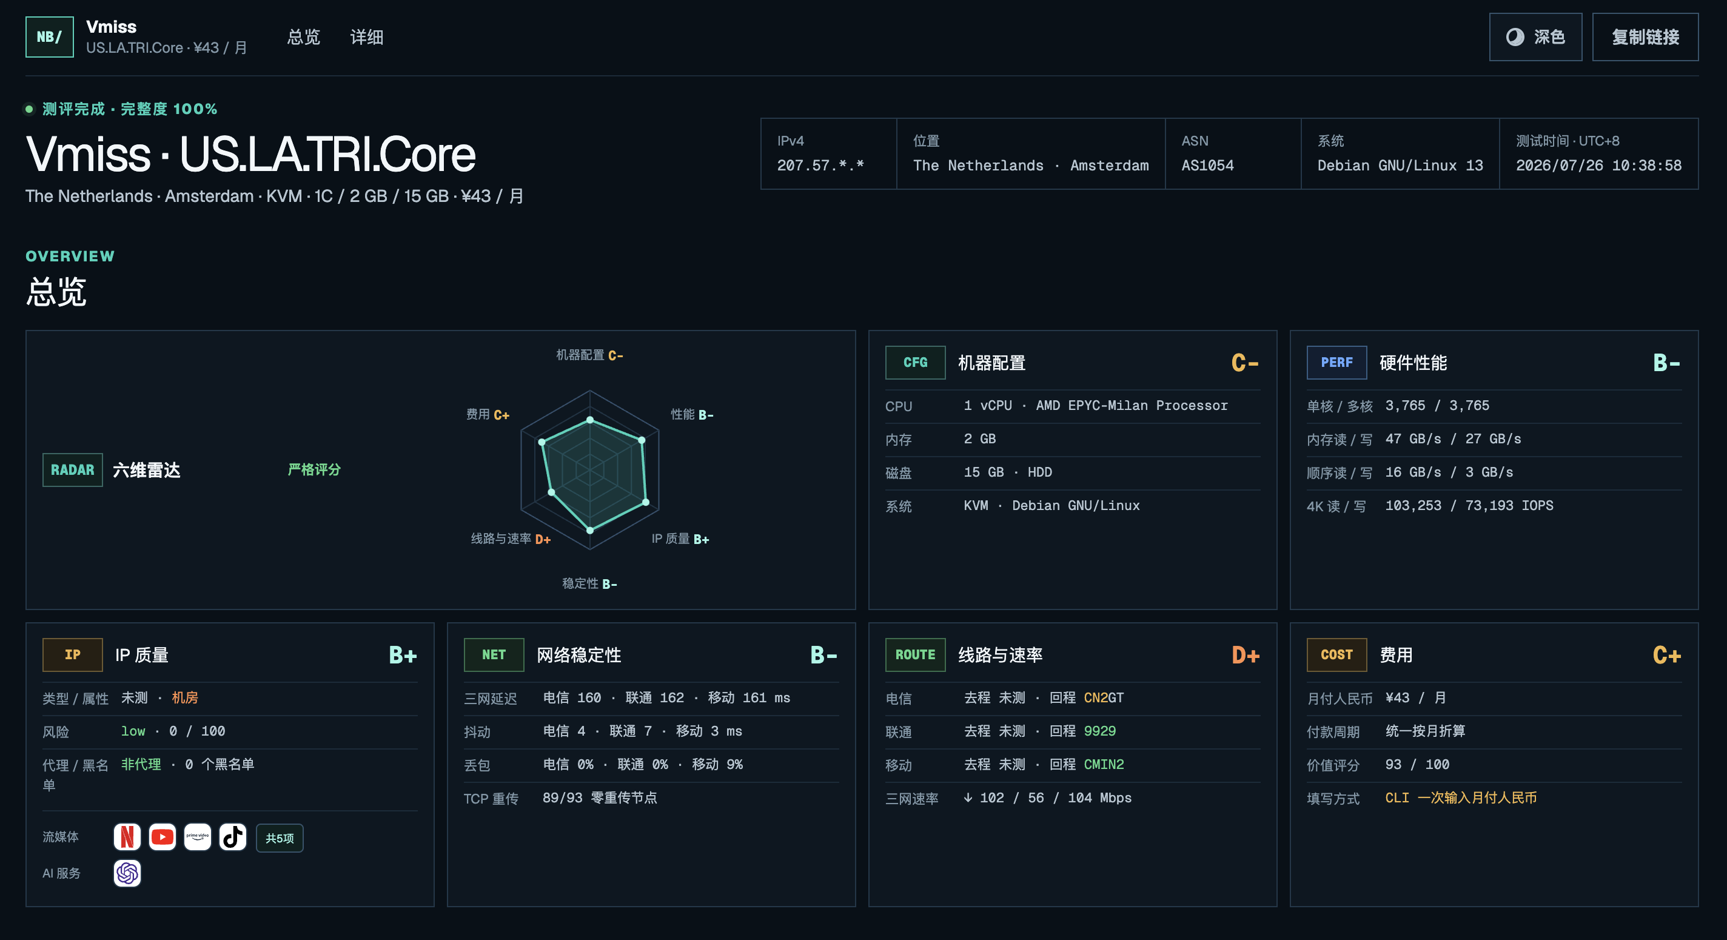Click the IP badge
The width and height of the screenshot is (1727, 940).
click(72, 655)
